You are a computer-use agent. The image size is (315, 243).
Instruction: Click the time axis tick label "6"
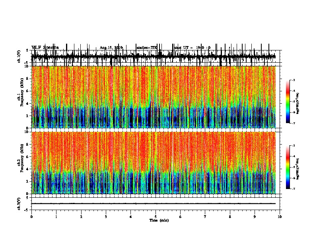[x=181, y=217]
